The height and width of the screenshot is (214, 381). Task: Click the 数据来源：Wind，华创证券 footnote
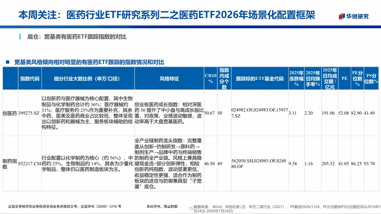287,209
